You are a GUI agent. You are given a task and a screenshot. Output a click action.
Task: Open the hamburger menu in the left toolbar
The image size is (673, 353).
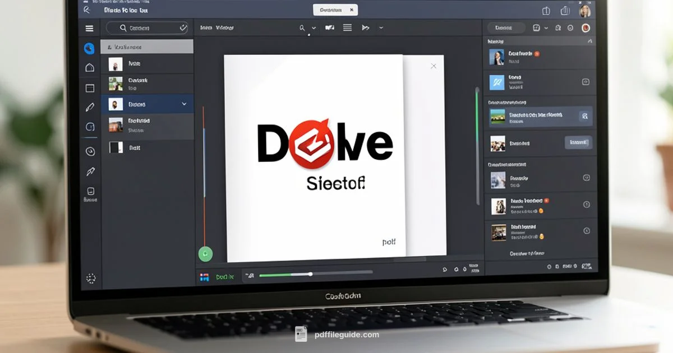(x=89, y=27)
